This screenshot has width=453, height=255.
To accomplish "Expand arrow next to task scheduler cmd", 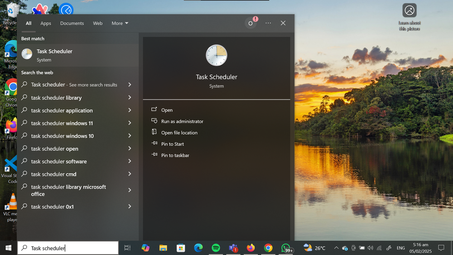I will click(130, 174).
